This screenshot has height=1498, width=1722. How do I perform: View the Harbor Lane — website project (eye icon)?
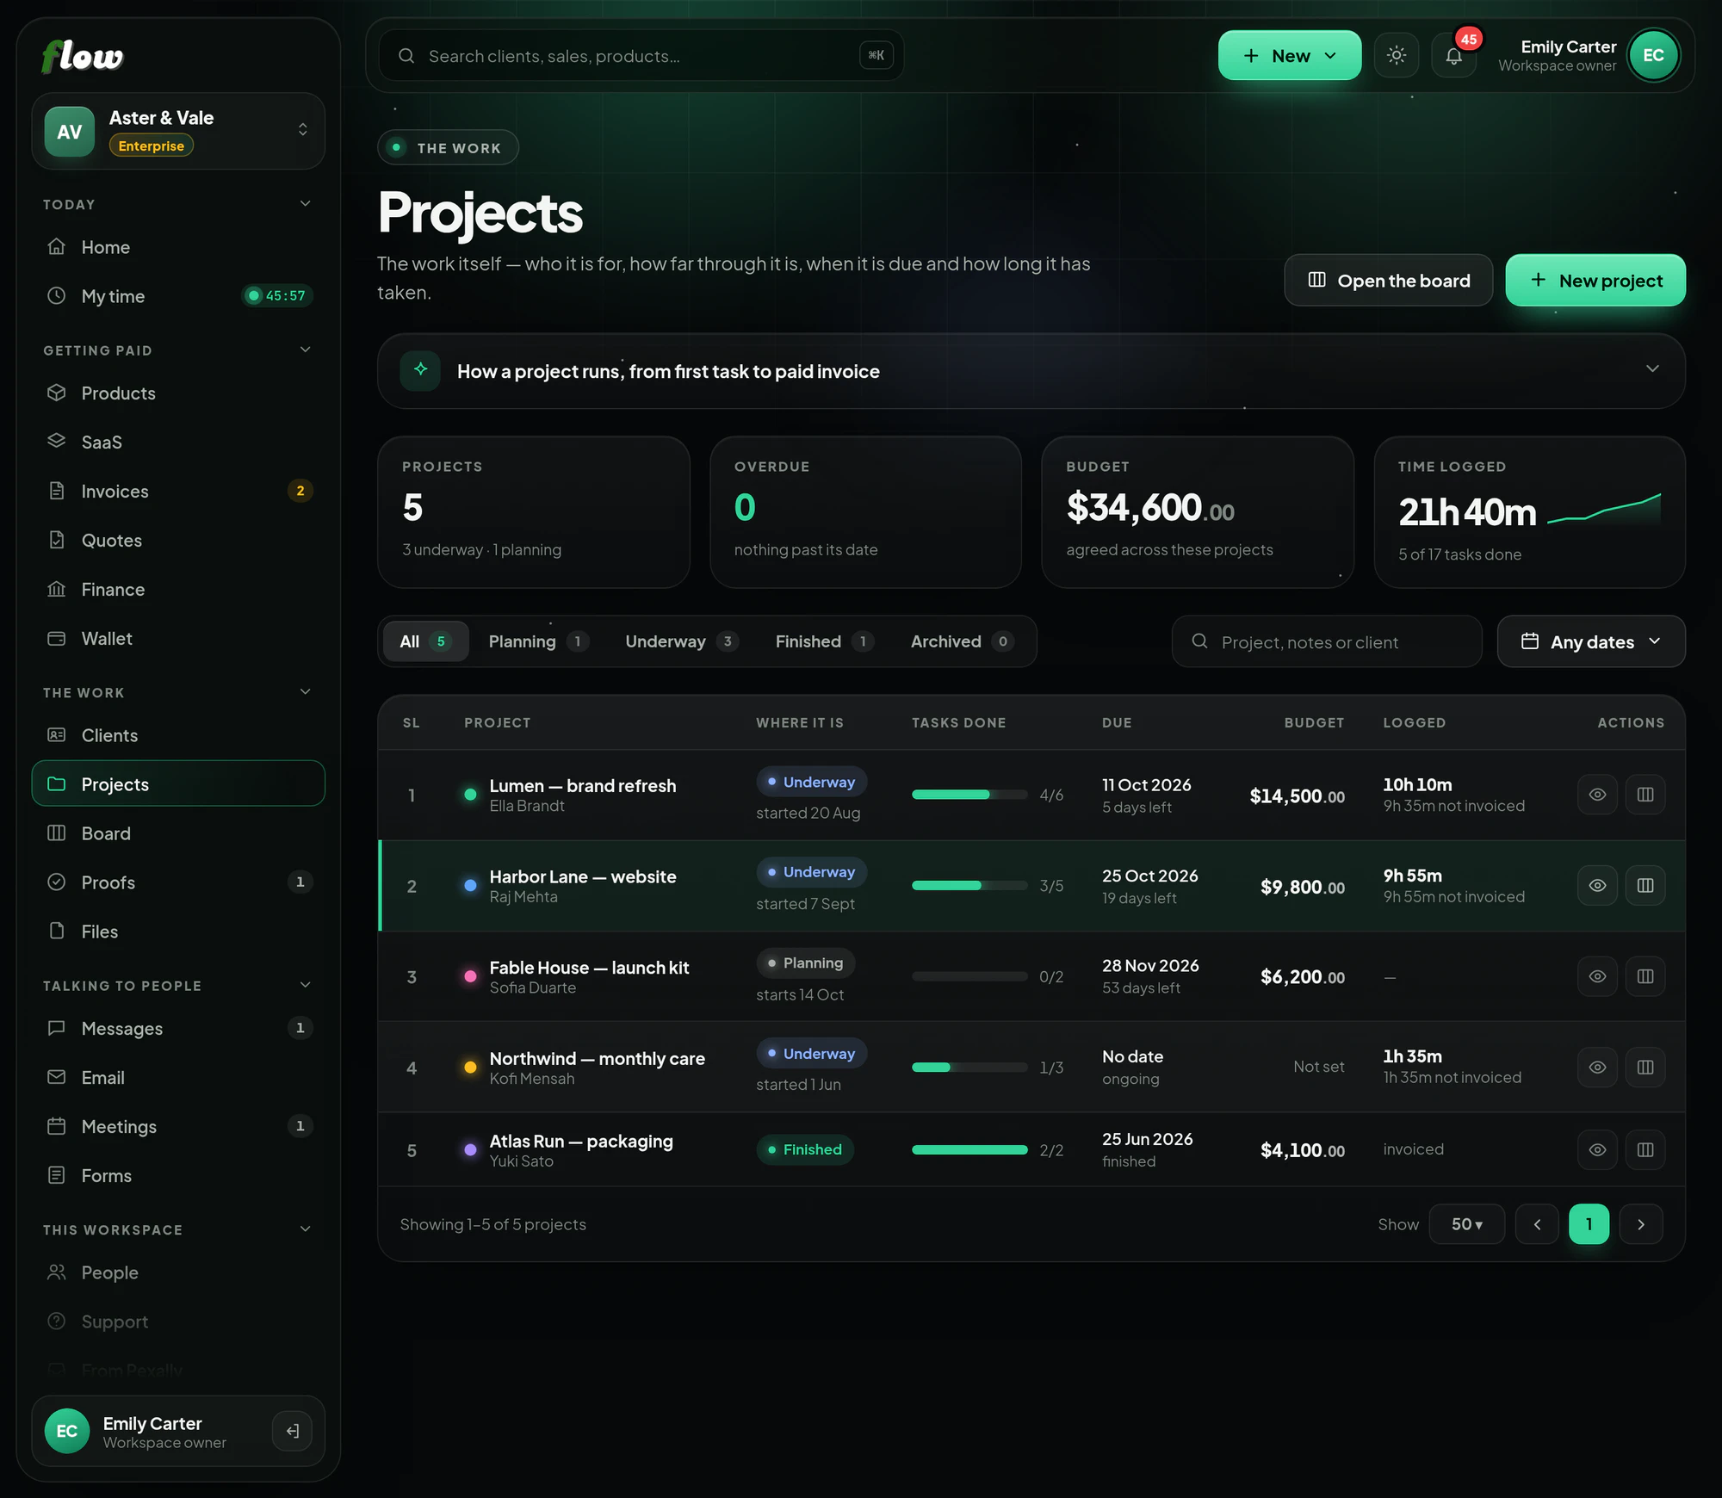point(1597,886)
